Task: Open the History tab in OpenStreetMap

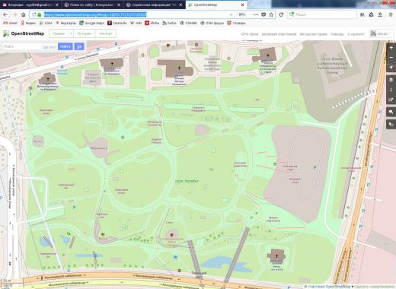Action: tap(84, 33)
